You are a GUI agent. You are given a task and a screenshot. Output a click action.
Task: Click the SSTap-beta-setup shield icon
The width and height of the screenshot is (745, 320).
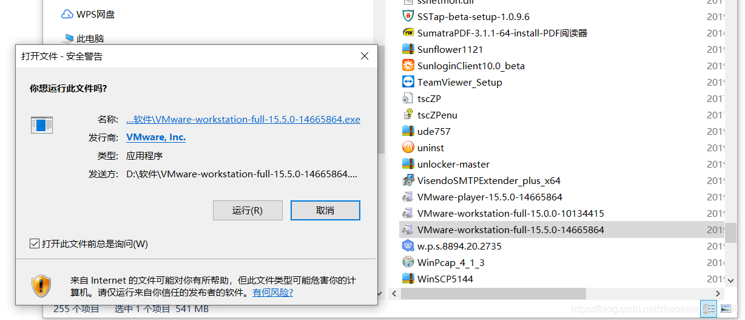coord(408,16)
